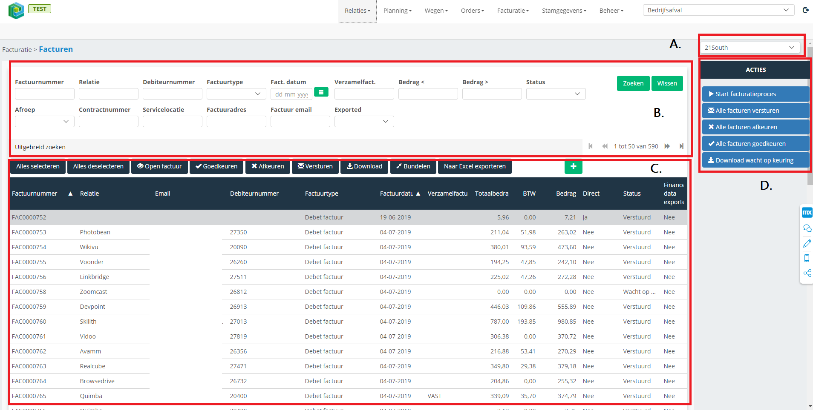Go to last page of results
The image size is (813, 410).
point(681,146)
